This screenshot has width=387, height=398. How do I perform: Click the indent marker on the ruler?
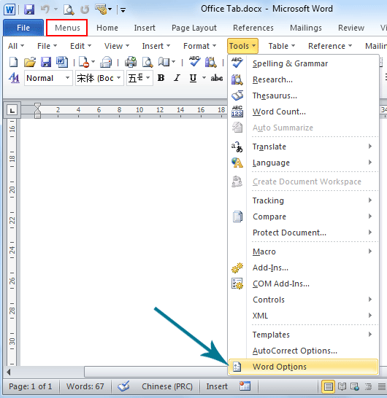[37, 110]
